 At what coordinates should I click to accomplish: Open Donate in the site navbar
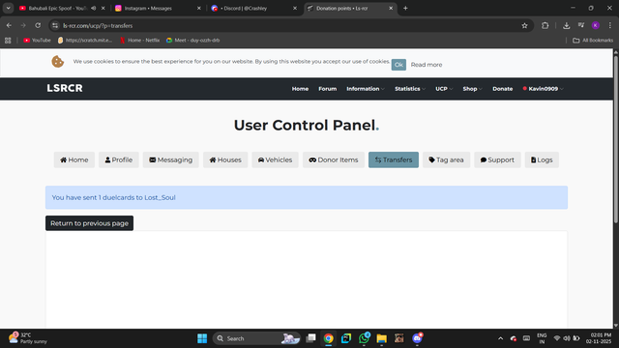point(503,89)
